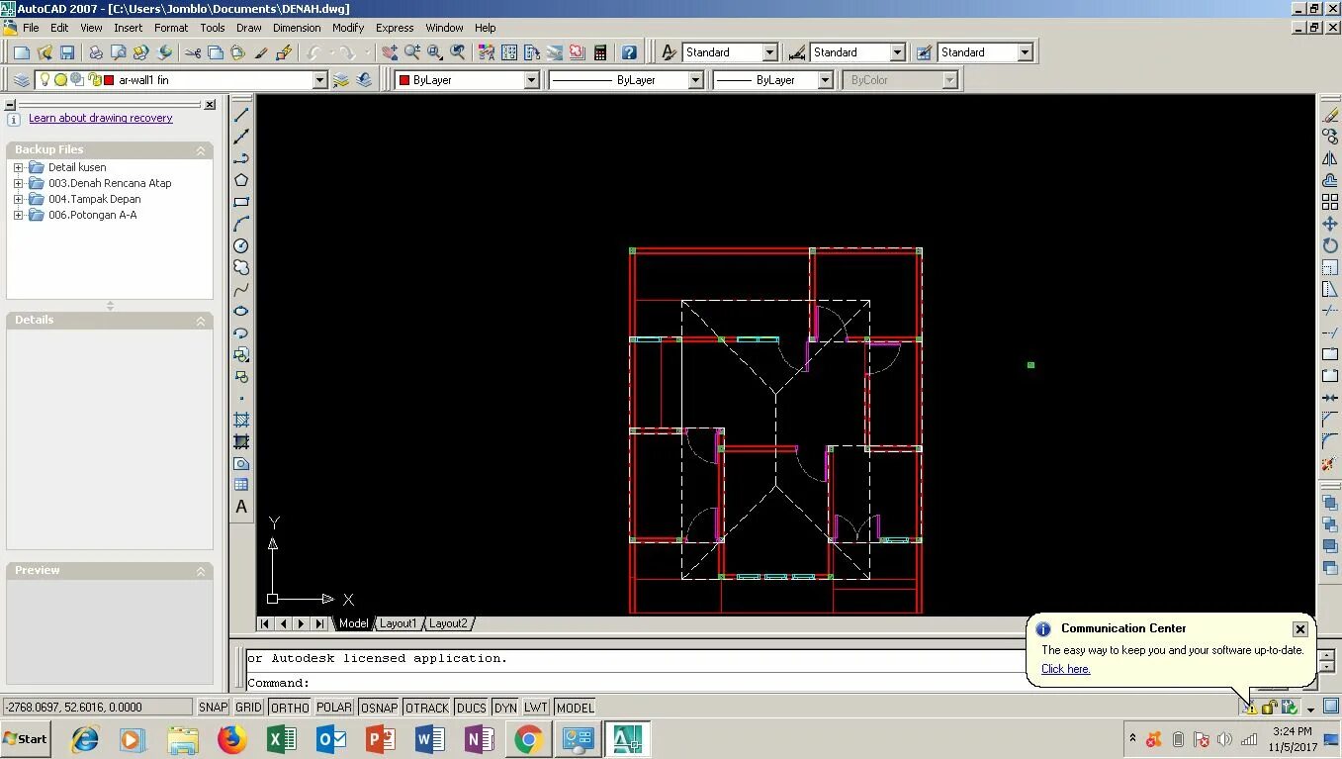Open the ByLayer lineweight dropdown
1342x759 pixels.
(x=825, y=80)
